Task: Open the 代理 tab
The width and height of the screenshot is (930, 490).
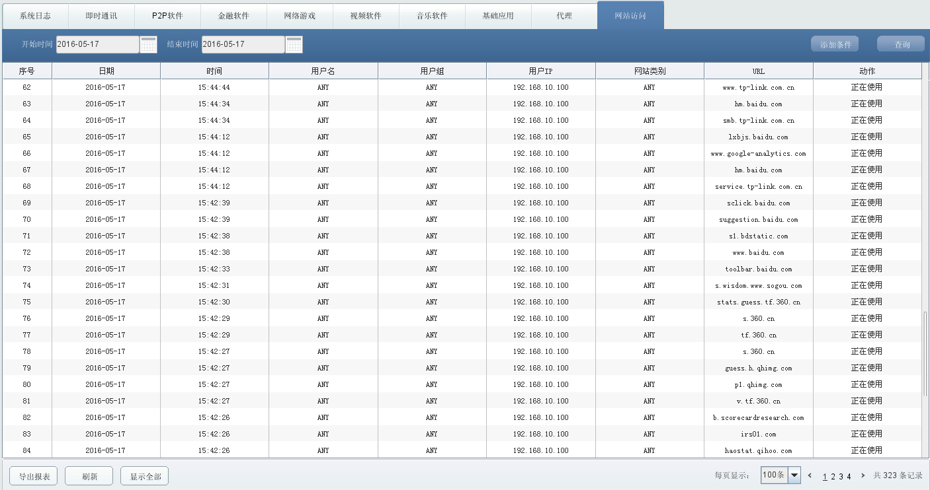Action: click(564, 16)
